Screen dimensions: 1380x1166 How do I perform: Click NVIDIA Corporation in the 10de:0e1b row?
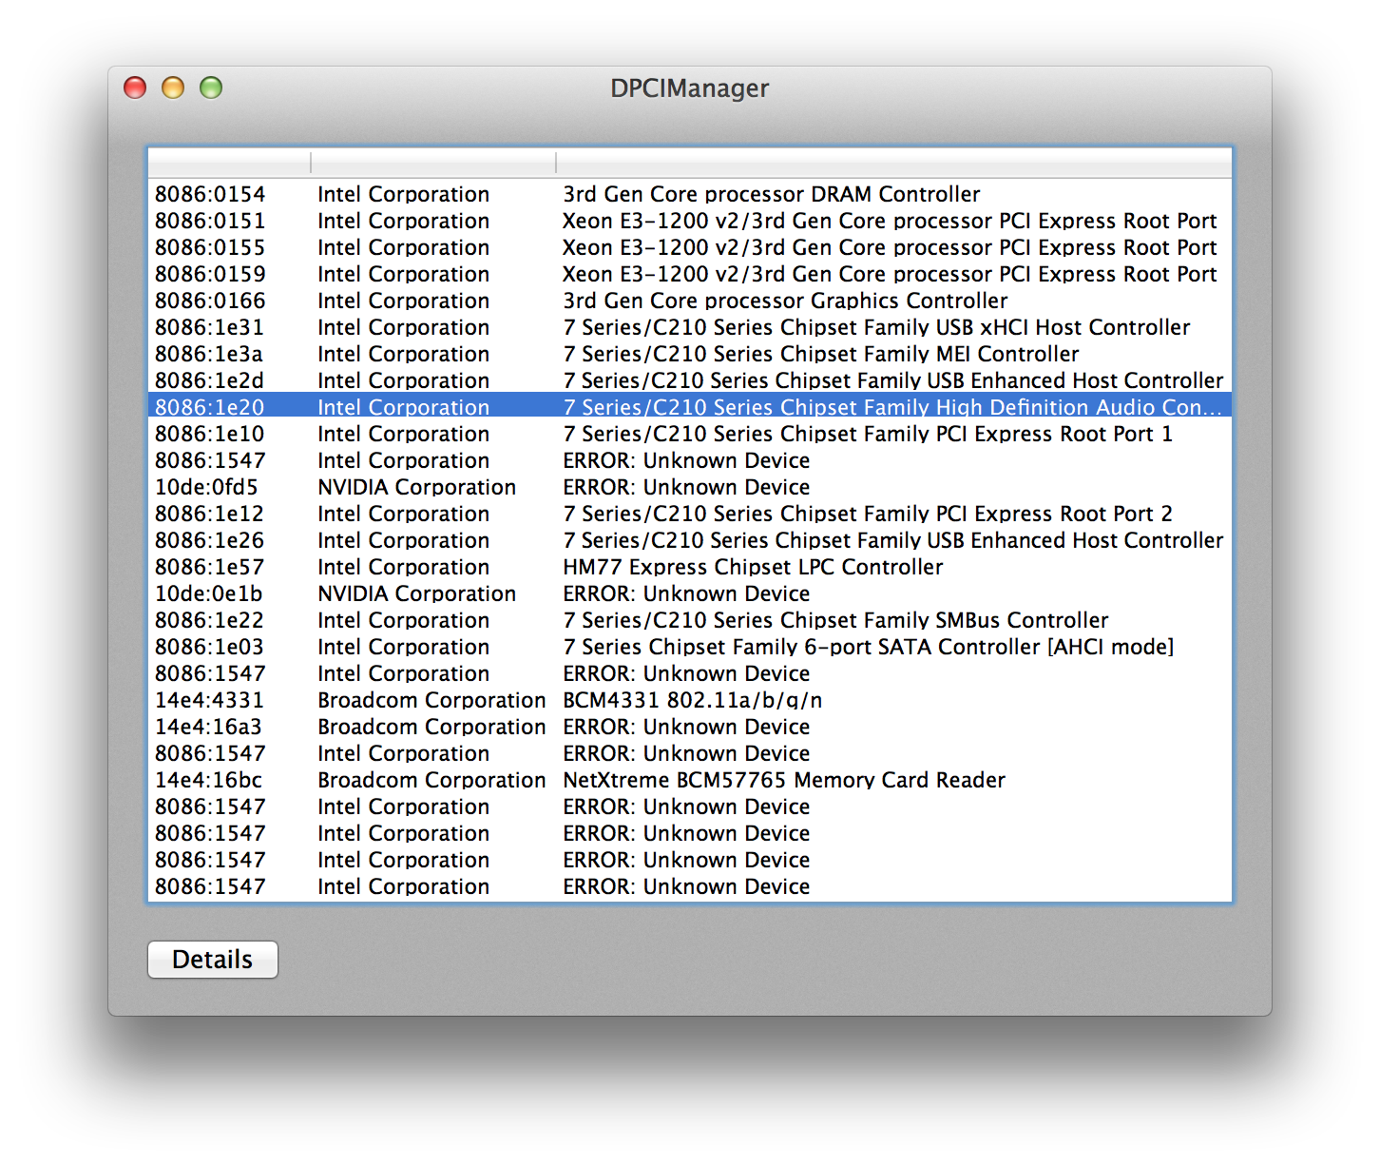416,593
